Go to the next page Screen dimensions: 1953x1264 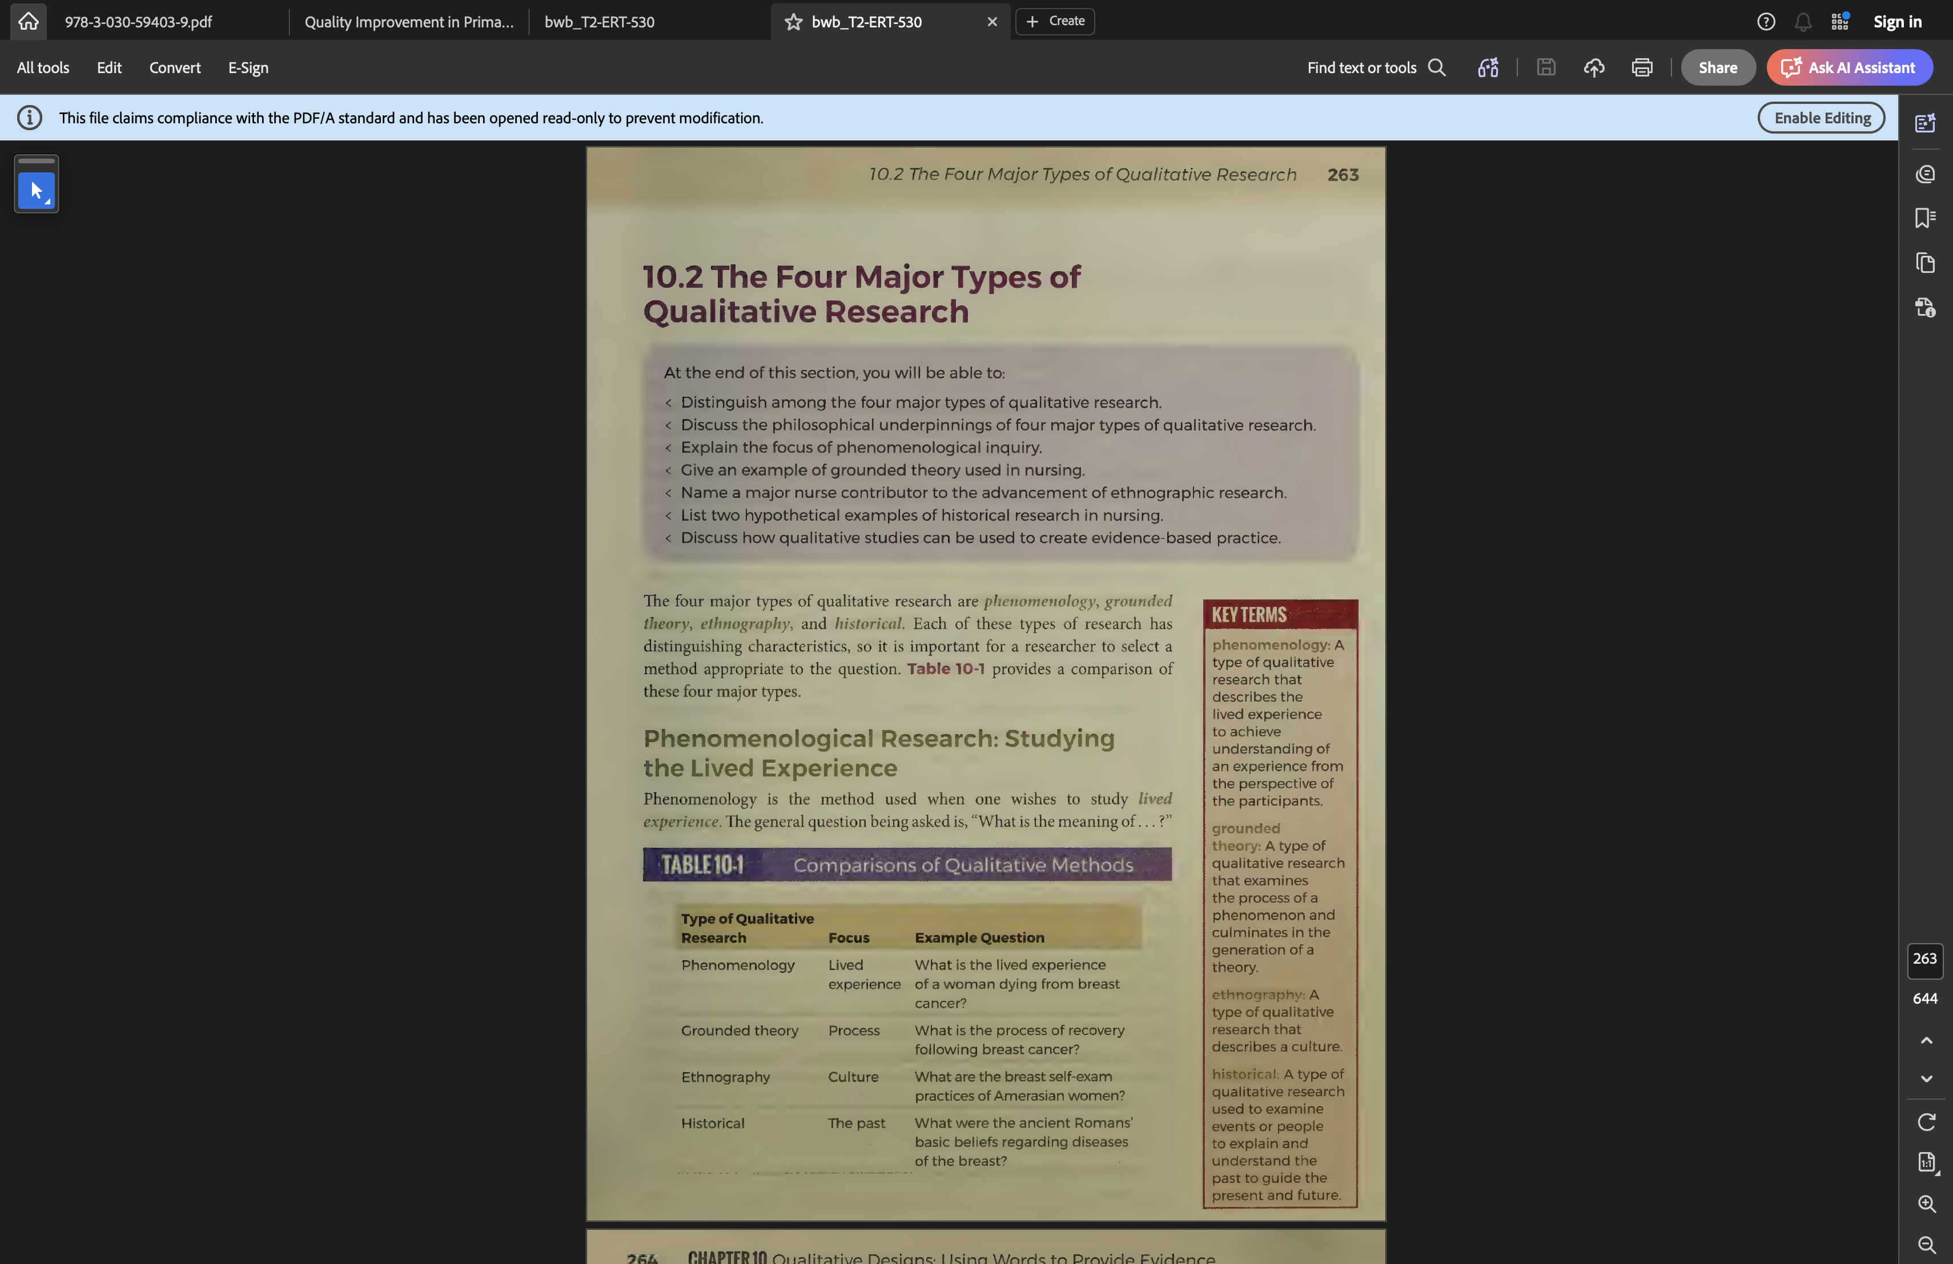pos(1926,1078)
